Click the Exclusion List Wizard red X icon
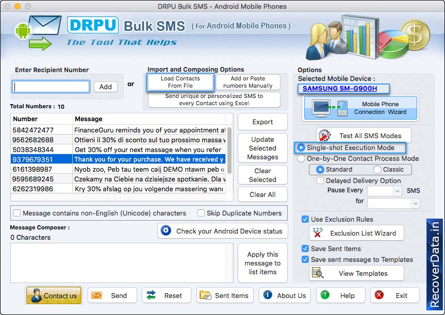445x315 pixels. click(318, 233)
